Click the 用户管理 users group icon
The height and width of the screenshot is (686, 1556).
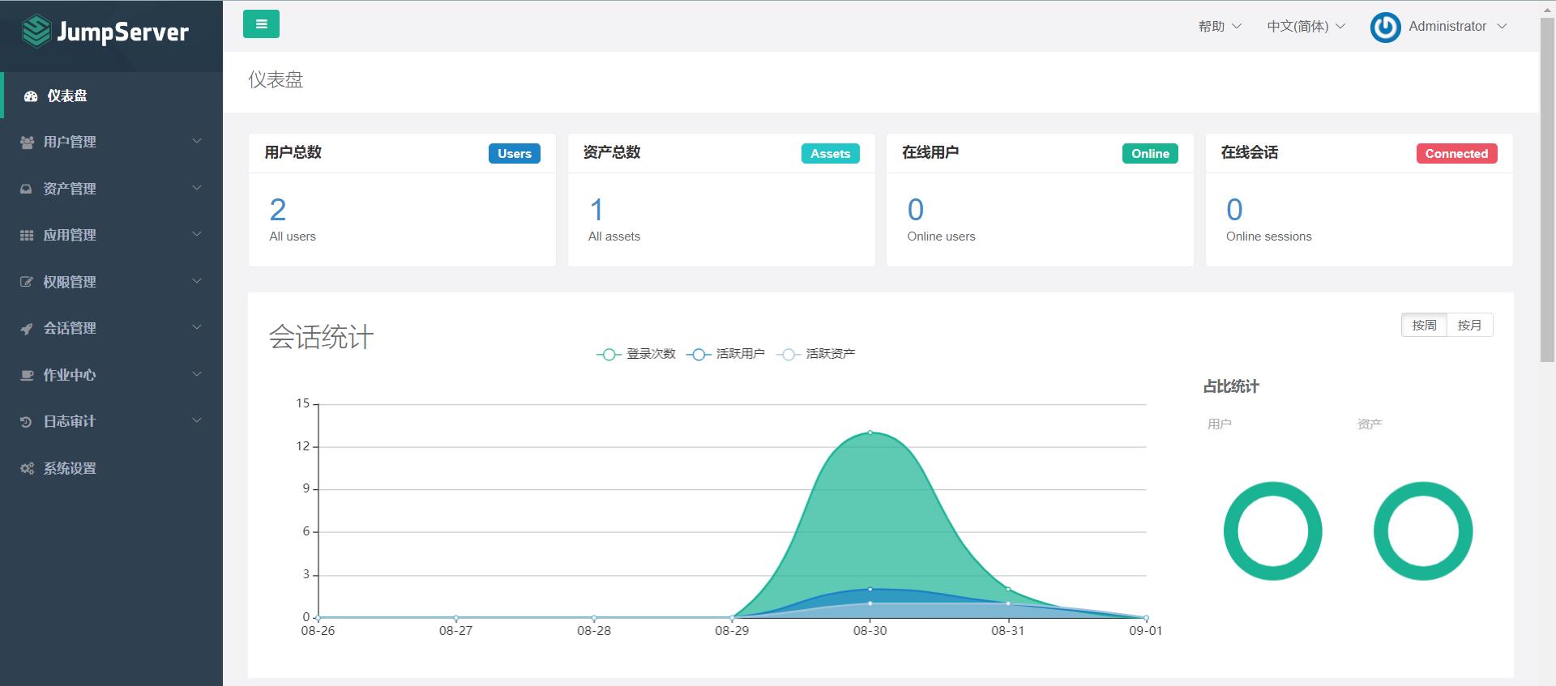click(x=27, y=143)
